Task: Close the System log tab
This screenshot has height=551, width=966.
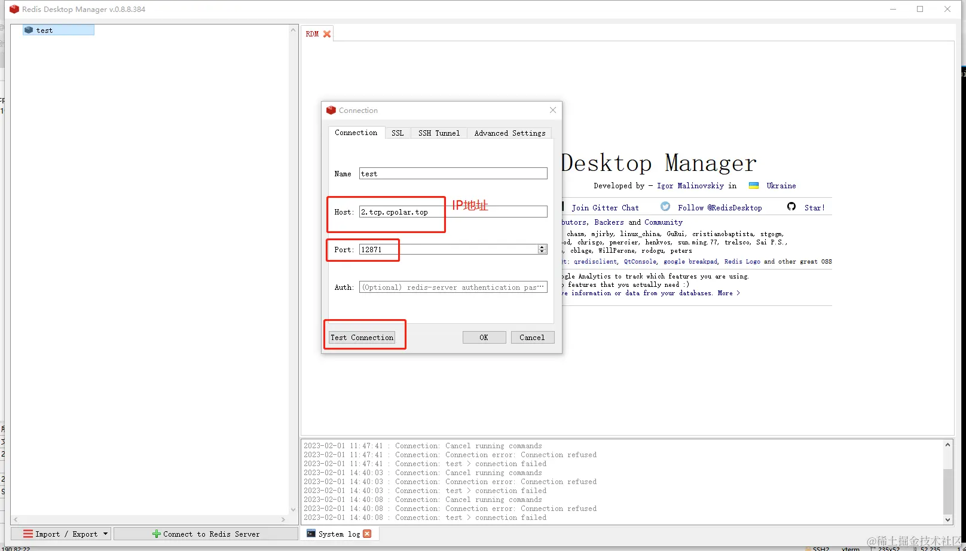Action: (367, 534)
